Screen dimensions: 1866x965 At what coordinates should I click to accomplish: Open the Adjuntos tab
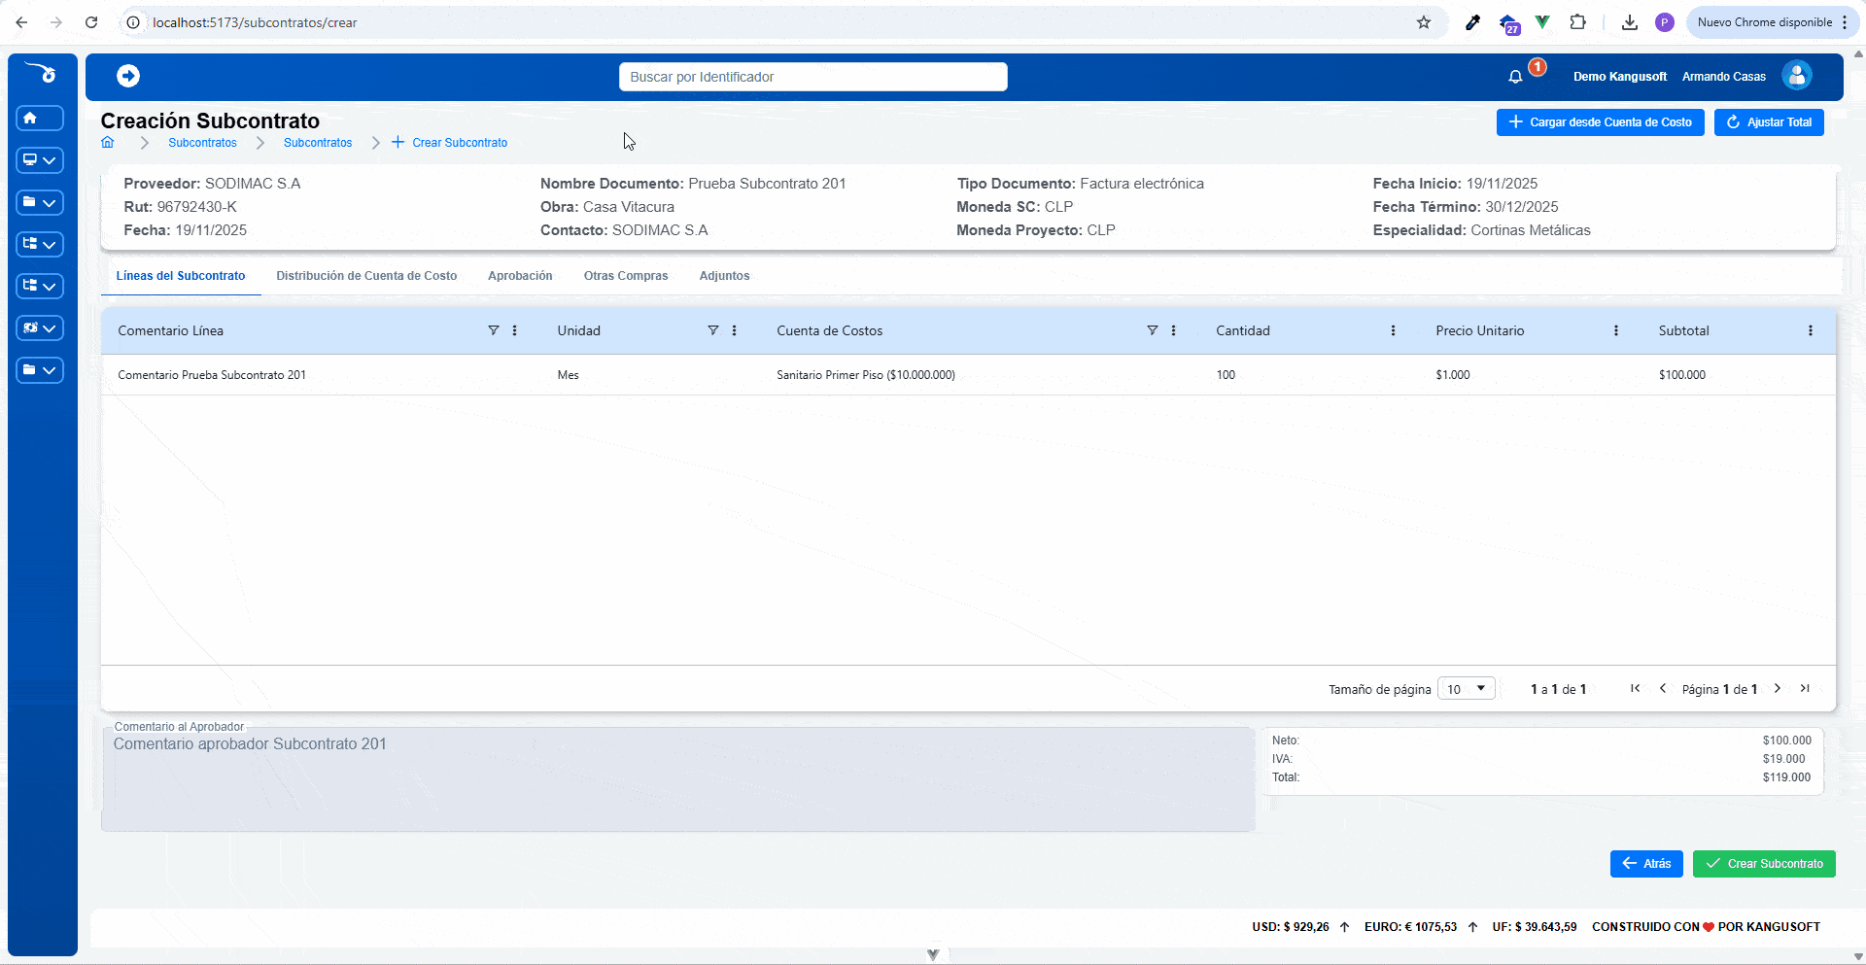724,276
